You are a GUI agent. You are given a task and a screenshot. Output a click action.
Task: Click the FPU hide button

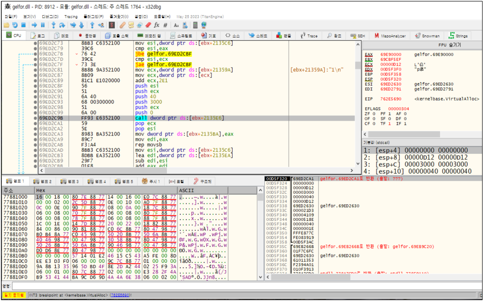[449, 45]
